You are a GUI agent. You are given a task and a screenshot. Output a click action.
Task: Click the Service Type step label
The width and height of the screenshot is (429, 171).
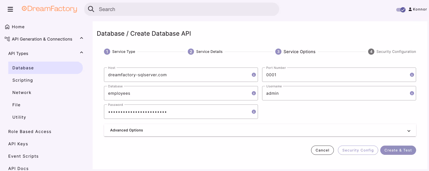pyautogui.click(x=124, y=52)
